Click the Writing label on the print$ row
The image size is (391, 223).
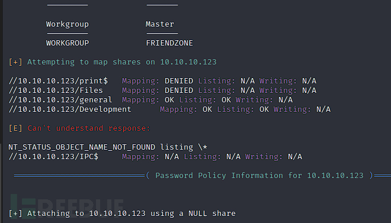pyautogui.click(x=278, y=81)
